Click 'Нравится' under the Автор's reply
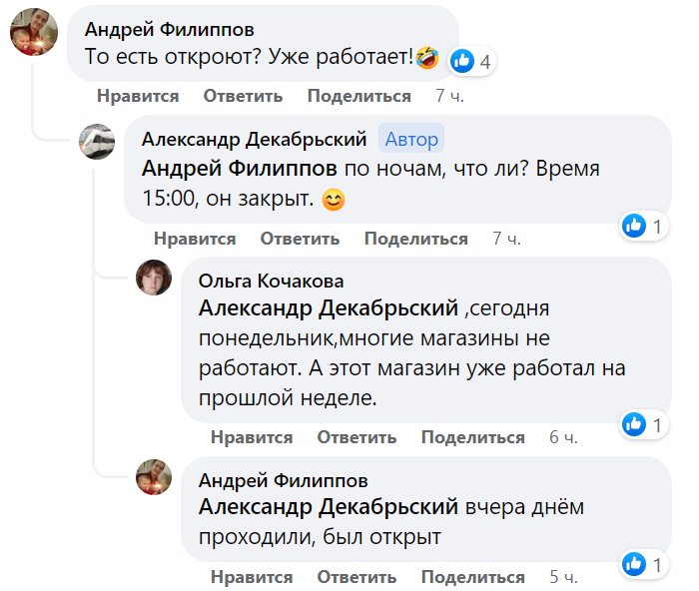The width and height of the screenshot is (699, 591). click(x=195, y=239)
